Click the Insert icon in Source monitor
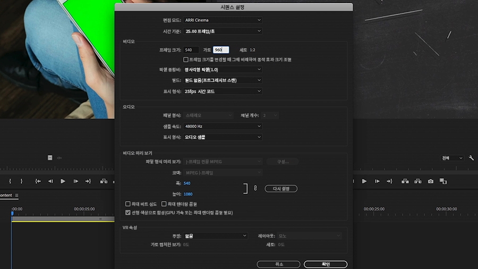 pos(104,181)
